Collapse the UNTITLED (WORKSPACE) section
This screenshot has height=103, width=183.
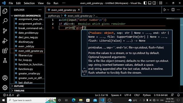[x=27, y=16]
